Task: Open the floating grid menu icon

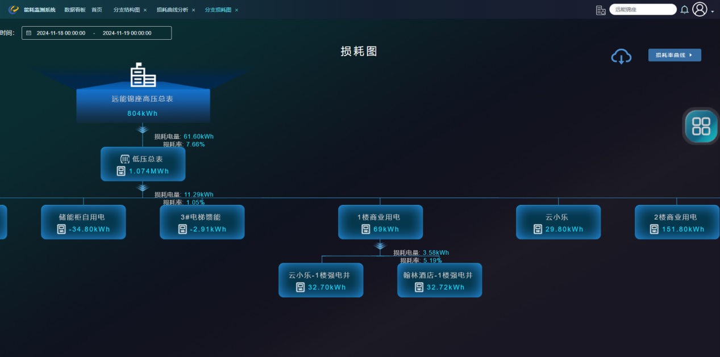Action: 701,126
